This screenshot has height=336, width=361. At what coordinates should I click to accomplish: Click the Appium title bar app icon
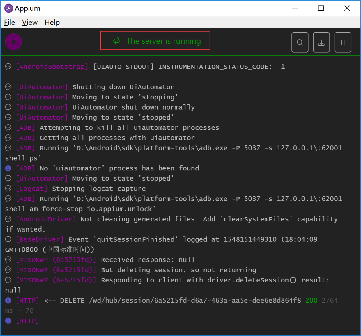(9, 8)
